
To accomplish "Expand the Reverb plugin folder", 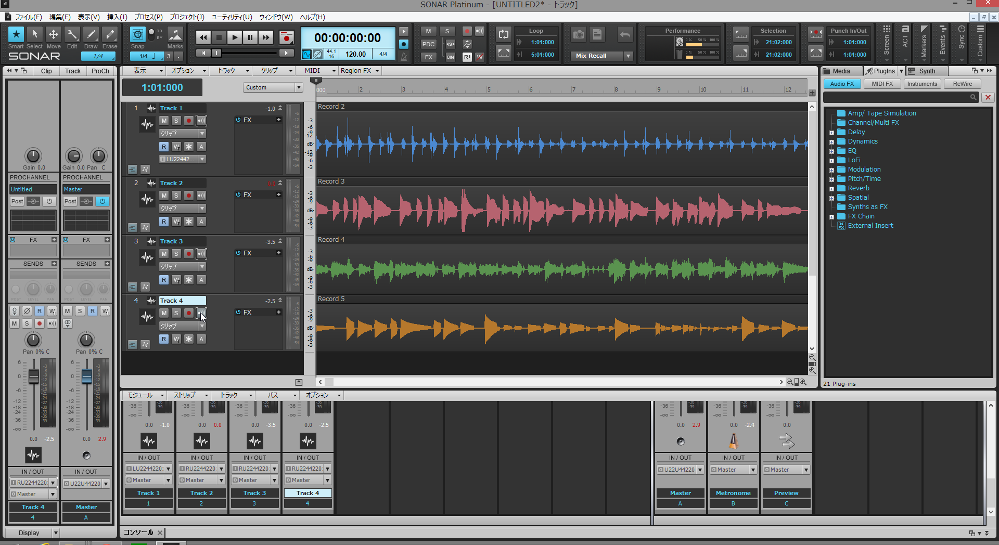I will (x=832, y=189).
